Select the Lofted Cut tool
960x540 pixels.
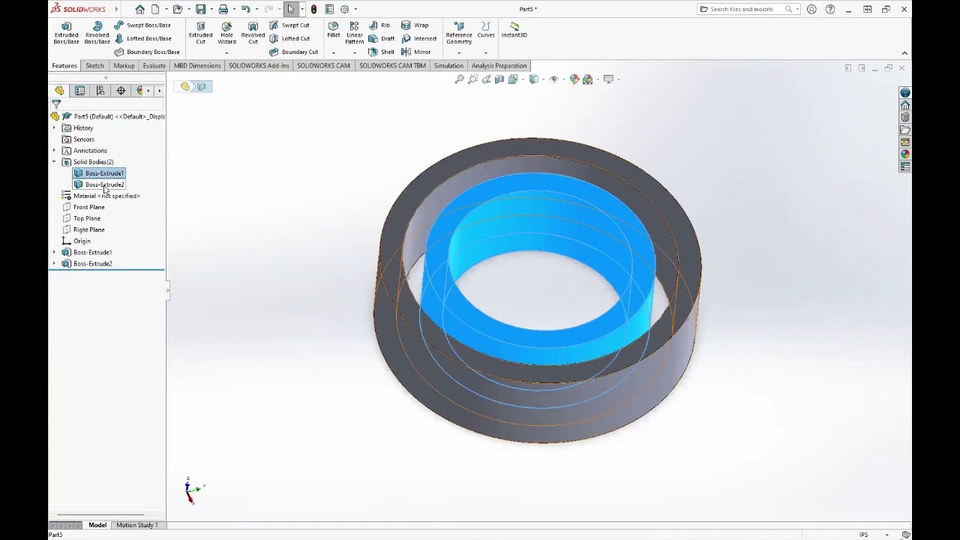289,38
